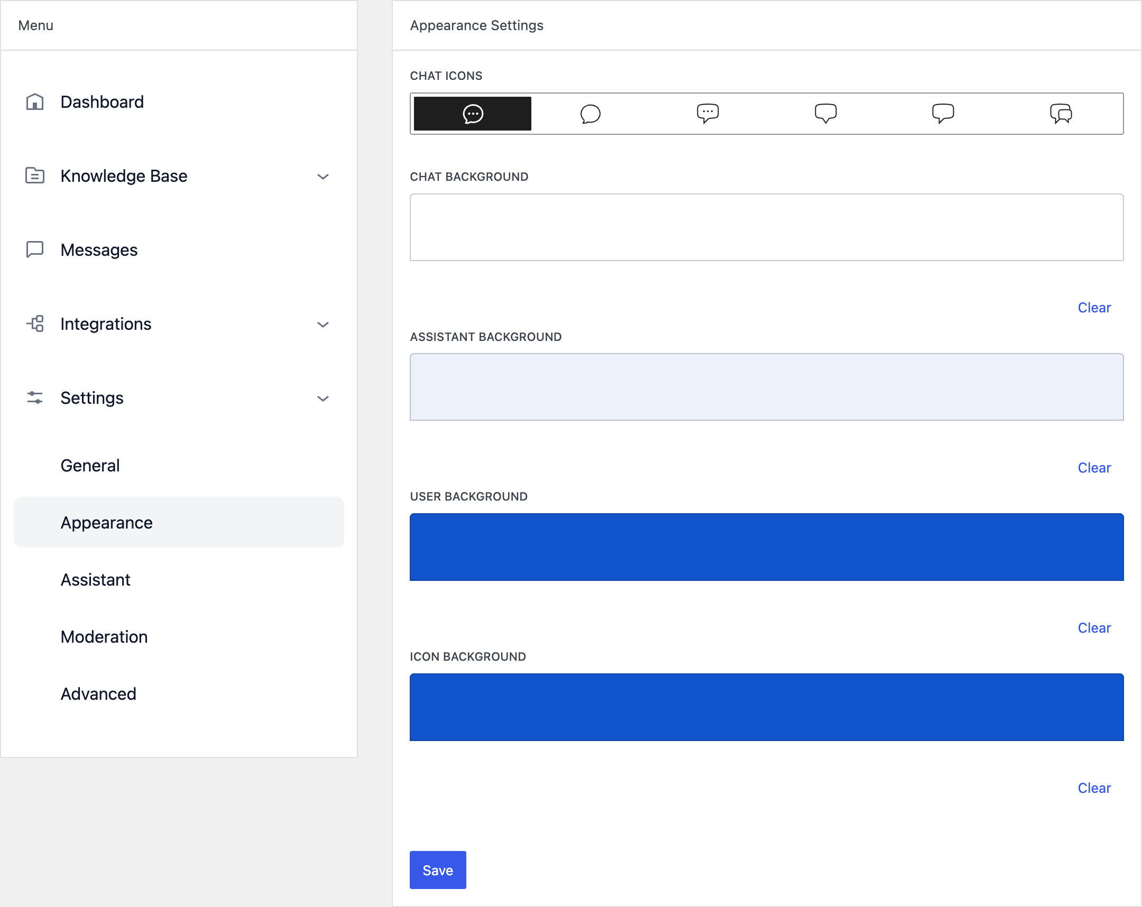The image size is (1142, 907).
Task: Click the Integrations nodes icon
Action: [35, 323]
